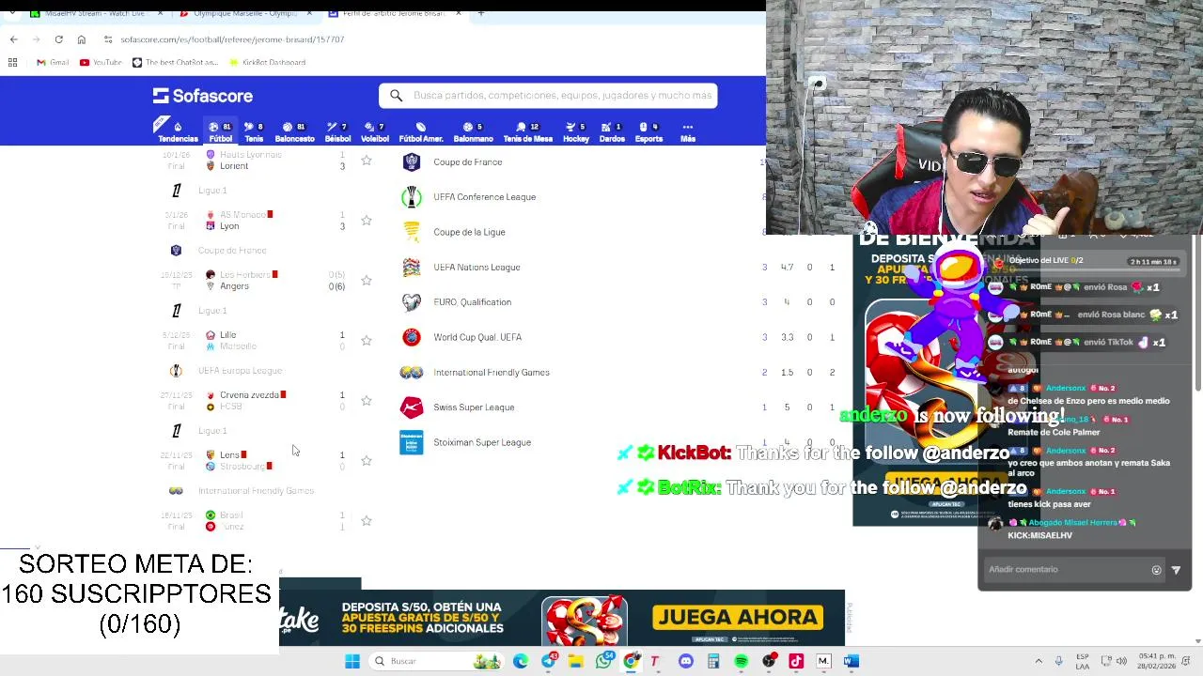Screen dimensions: 1203x676
Task: Select the Voleibol sport tab
Action: pyautogui.click(x=375, y=132)
